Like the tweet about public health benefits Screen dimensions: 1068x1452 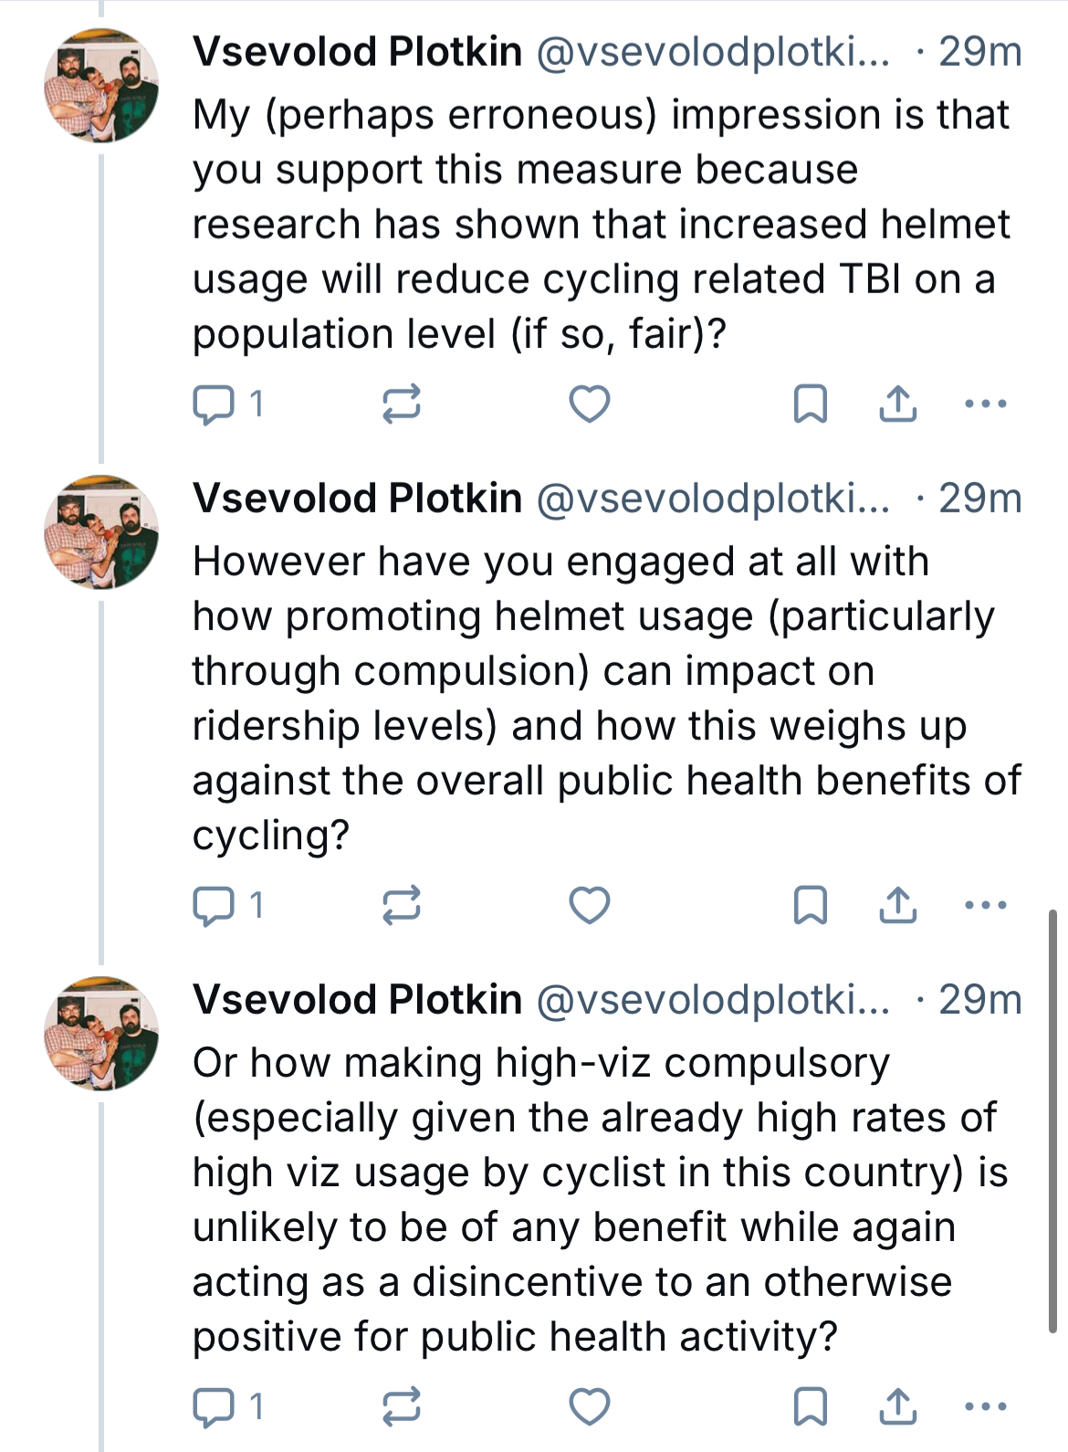pyautogui.click(x=589, y=905)
